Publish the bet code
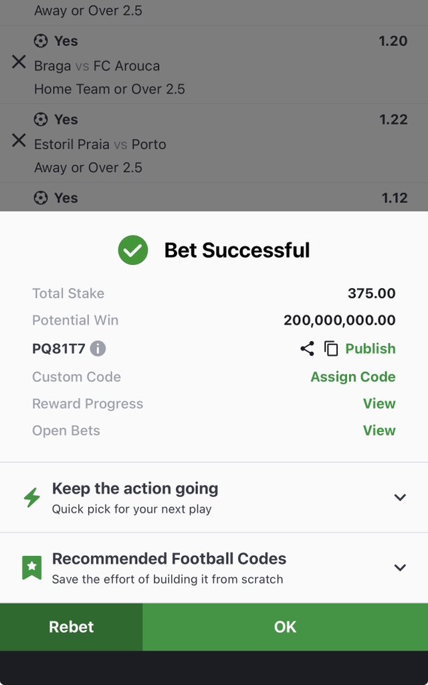The height and width of the screenshot is (685, 428). pyautogui.click(x=370, y=349)
